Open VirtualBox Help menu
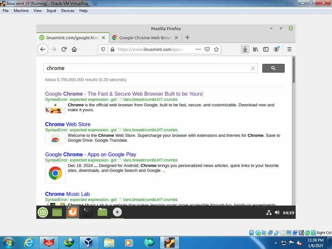332x249 pixels. coord(83,11)
